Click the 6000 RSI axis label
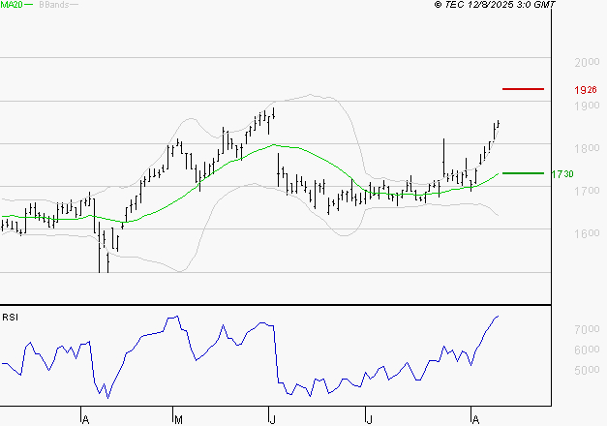This screenshot has width=607, height=426. (587, 350)
